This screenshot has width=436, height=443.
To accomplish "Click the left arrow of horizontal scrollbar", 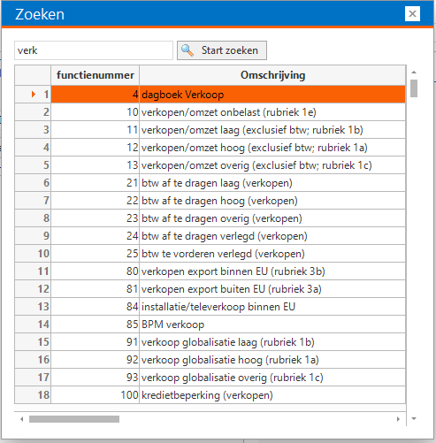I will coord(21,419).
